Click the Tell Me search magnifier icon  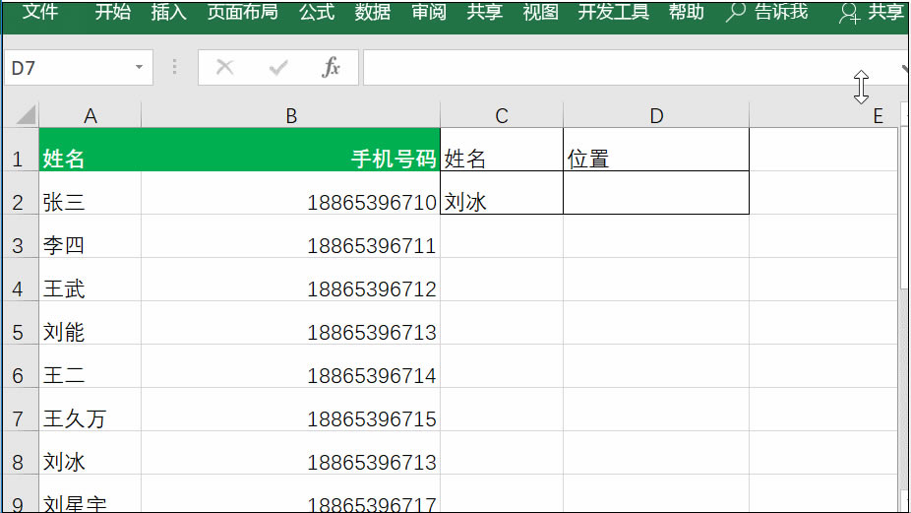pos(735,12)
